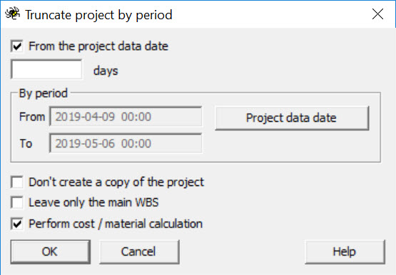Click the To label in By period
396x275 pixels.
[x=26, y=144]
